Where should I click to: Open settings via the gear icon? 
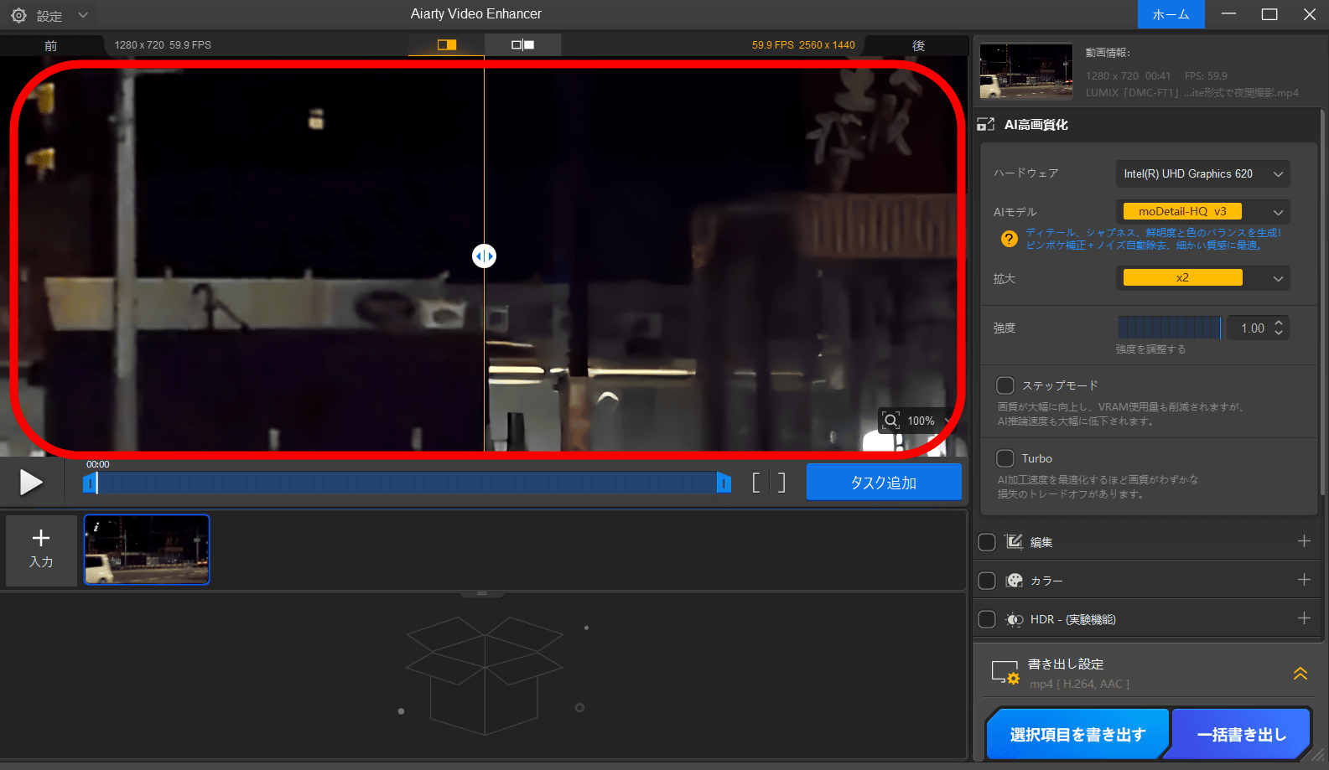[x=18, y=15]
